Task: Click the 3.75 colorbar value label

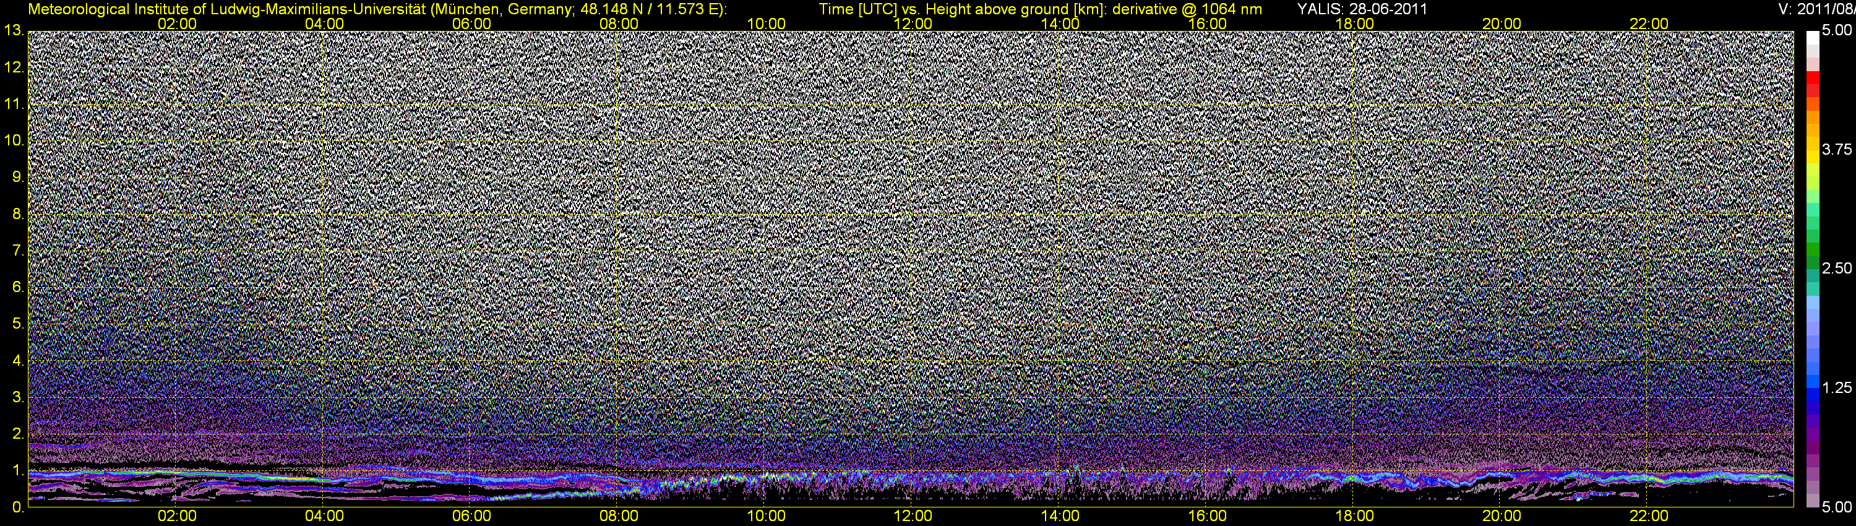Action: click(1837, 149)
